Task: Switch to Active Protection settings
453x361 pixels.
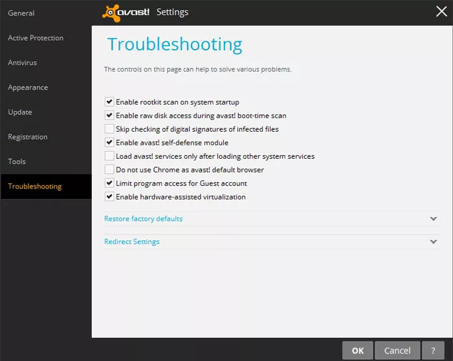Action: point(36,37)
